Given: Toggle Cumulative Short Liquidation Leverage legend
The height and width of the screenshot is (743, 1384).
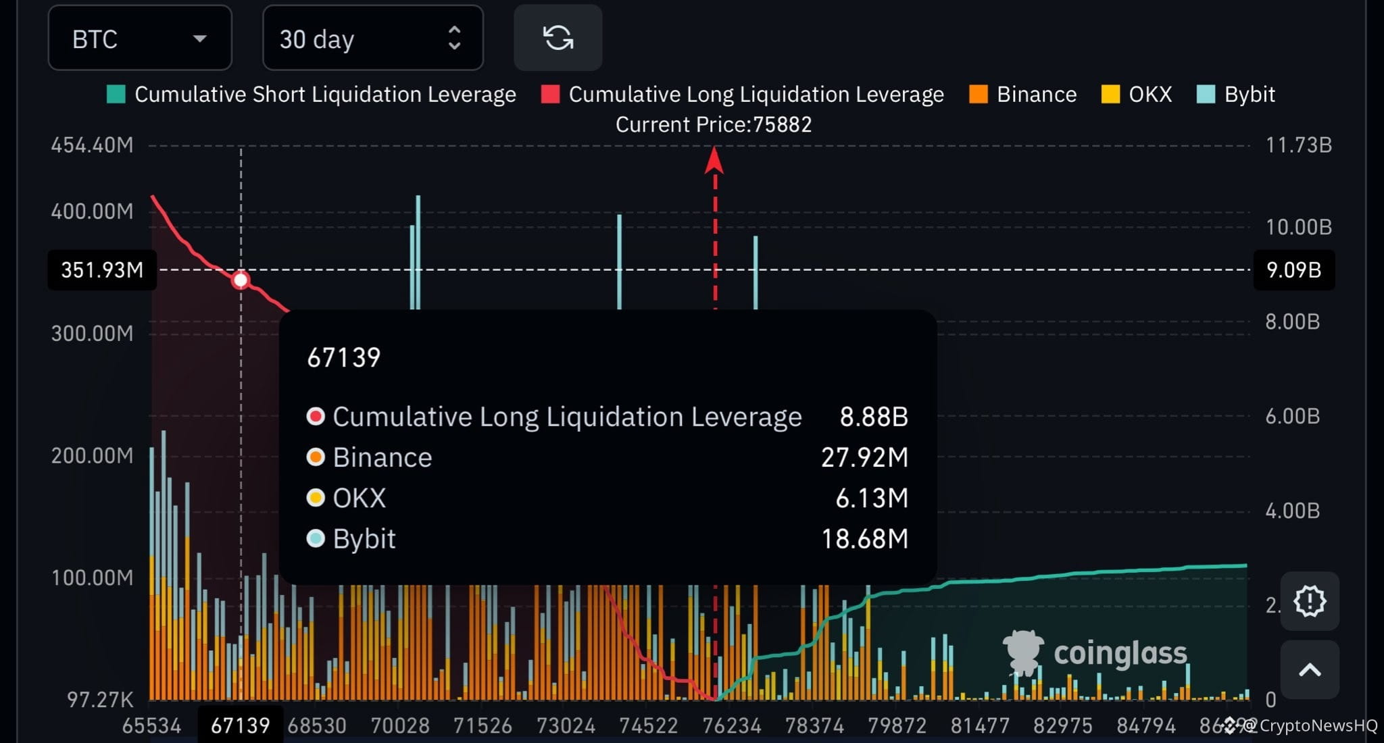Looking at the screenshot, I should pyautogui.click(x=312, y=95).
